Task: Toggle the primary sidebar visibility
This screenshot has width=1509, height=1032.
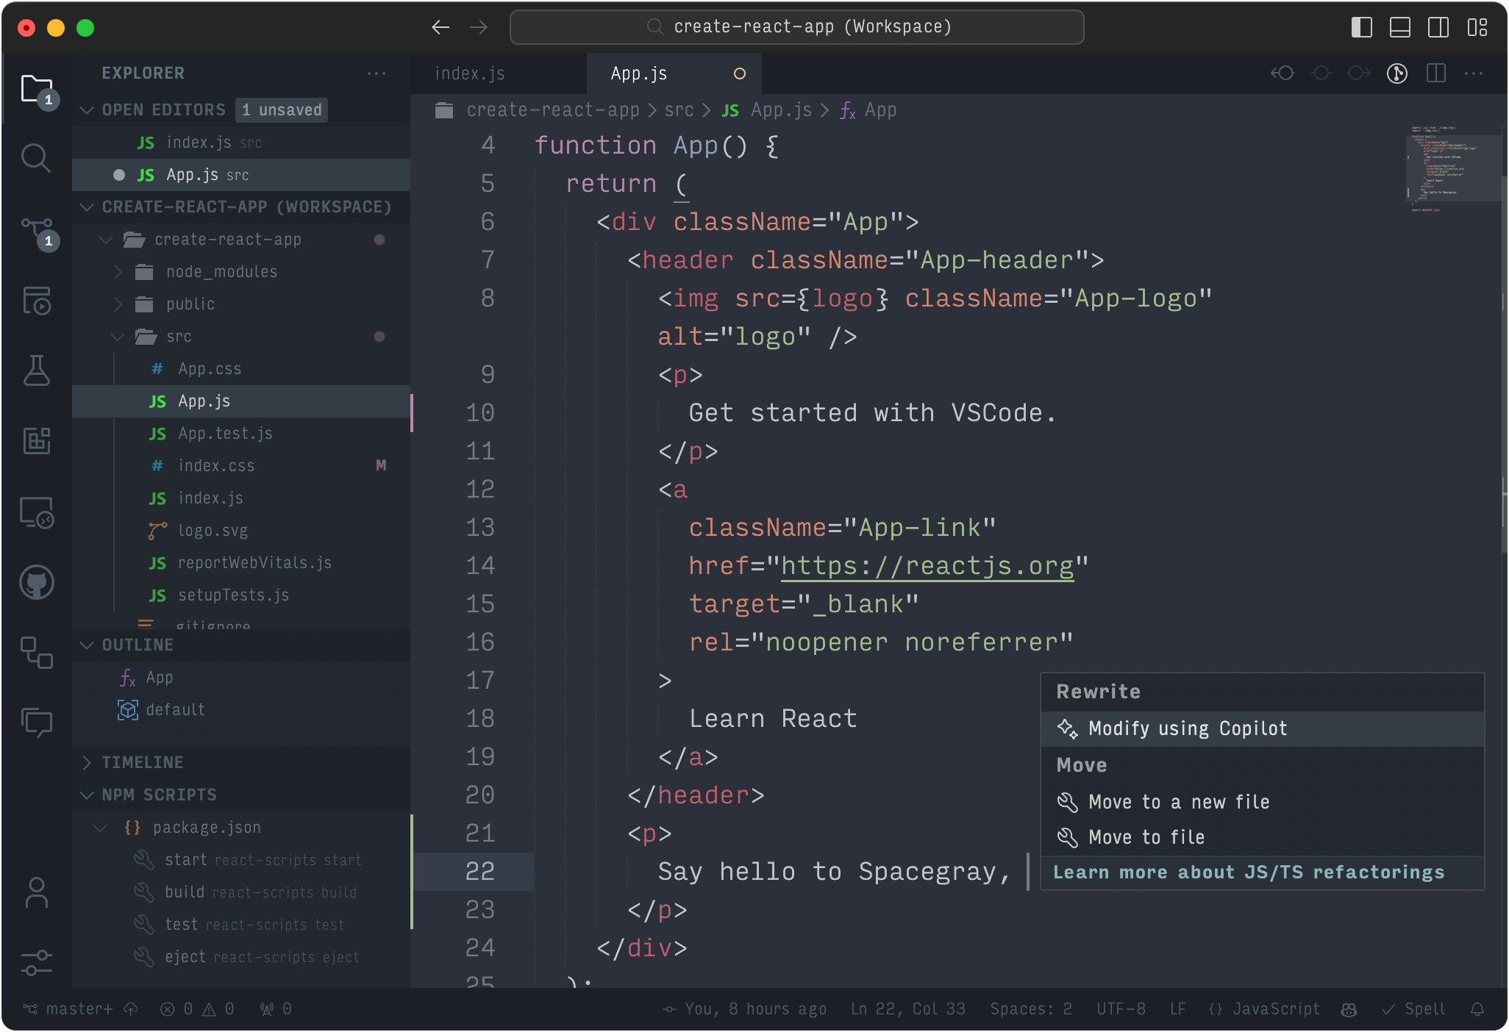Action: tap(1362, 28)
